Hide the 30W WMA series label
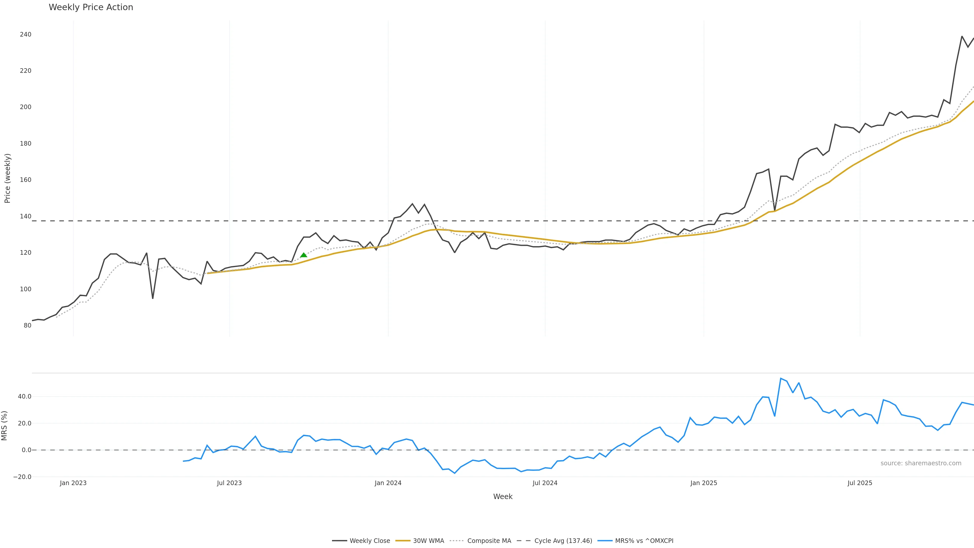 [428, 541]
